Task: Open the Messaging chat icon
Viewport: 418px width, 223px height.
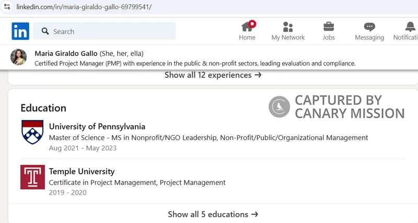Action: pos(369,27)
